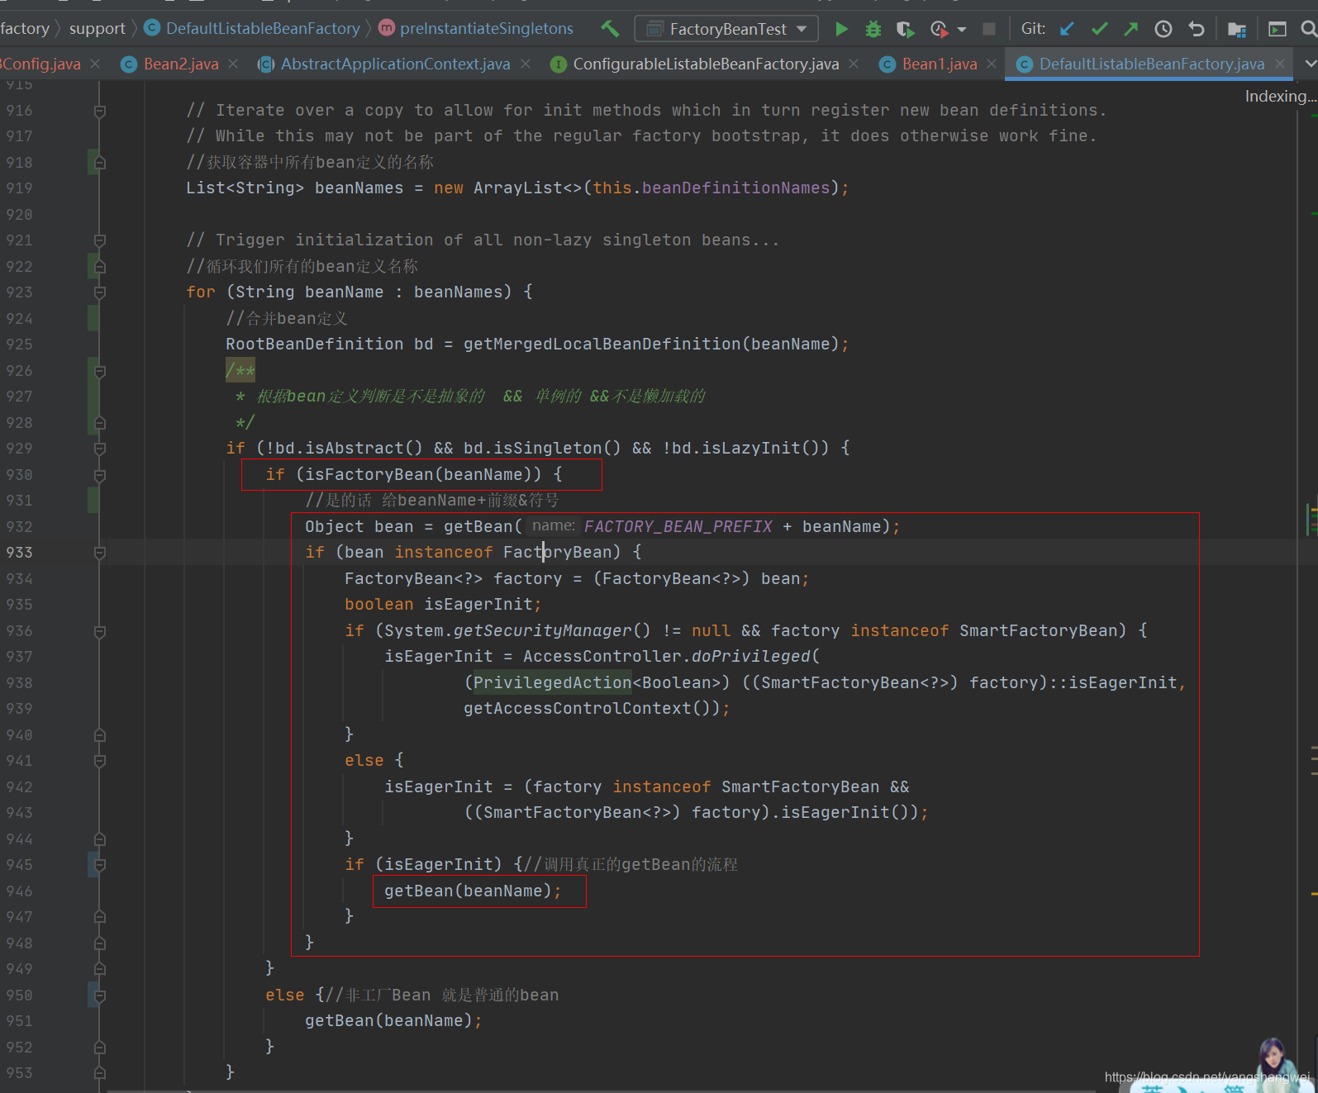
Task: Switch to the Bean2.java tab
Action: tap(180, 64)
